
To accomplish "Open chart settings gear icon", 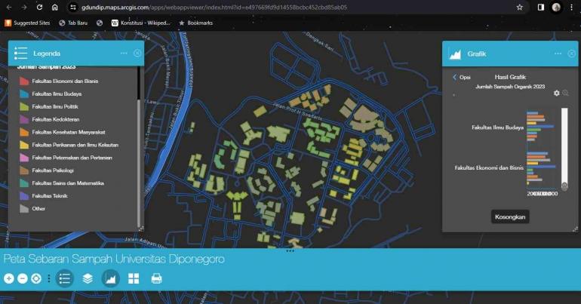I will (x=557, y=93).
